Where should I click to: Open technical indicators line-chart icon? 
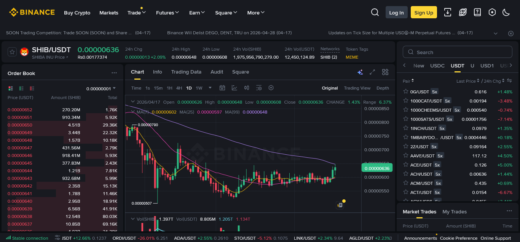[234, 88]
